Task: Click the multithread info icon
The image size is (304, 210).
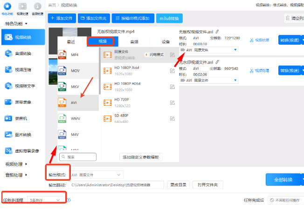Action: point(69,200)
